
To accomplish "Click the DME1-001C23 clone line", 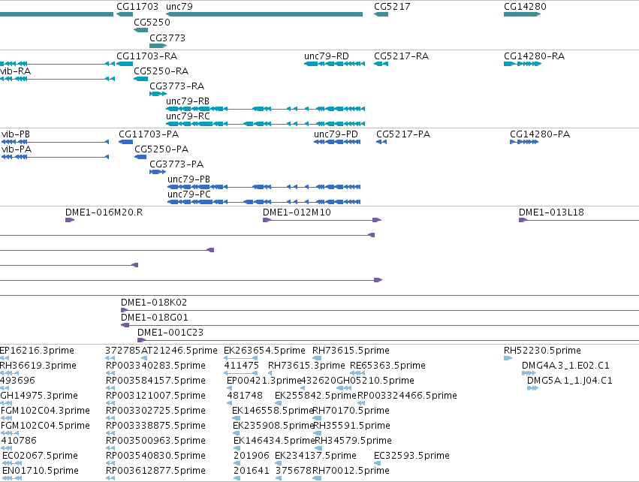I will [388, 340].
